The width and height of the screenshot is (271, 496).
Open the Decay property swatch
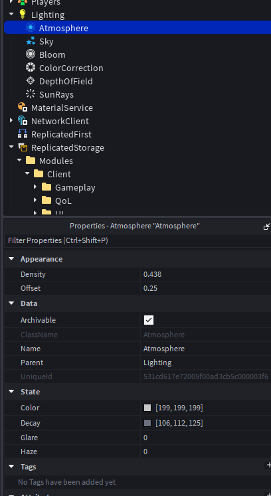tap(147, 423)
